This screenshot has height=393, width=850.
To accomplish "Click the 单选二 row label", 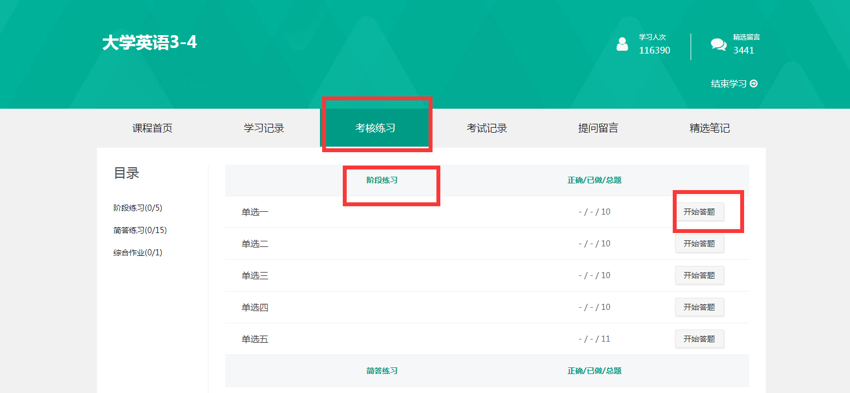I will [255, 244].
